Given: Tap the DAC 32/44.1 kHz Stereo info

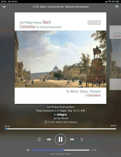Looking at the screenshot, I should 60,154.
